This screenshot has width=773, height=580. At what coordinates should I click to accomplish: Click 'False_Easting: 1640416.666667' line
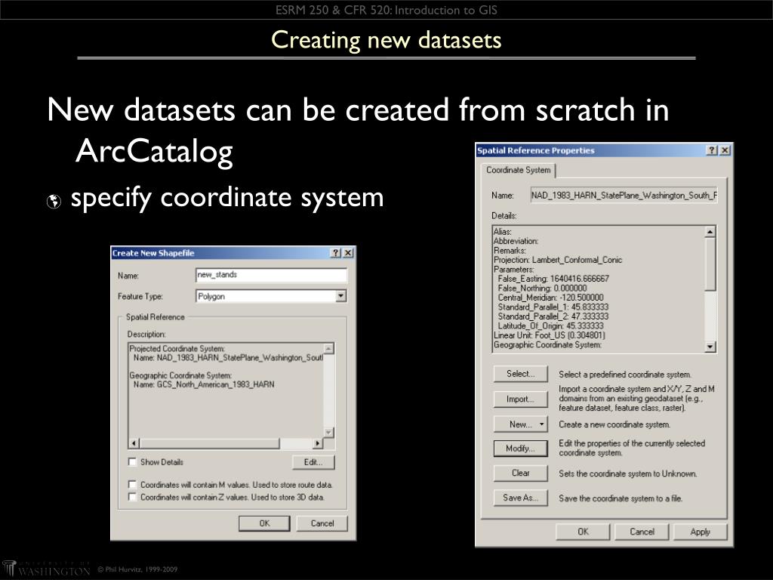click(553, 278)
